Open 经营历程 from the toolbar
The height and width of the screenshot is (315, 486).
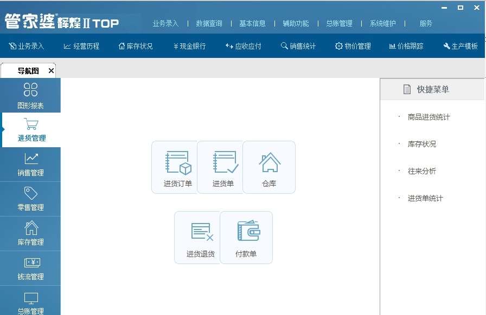82,46
